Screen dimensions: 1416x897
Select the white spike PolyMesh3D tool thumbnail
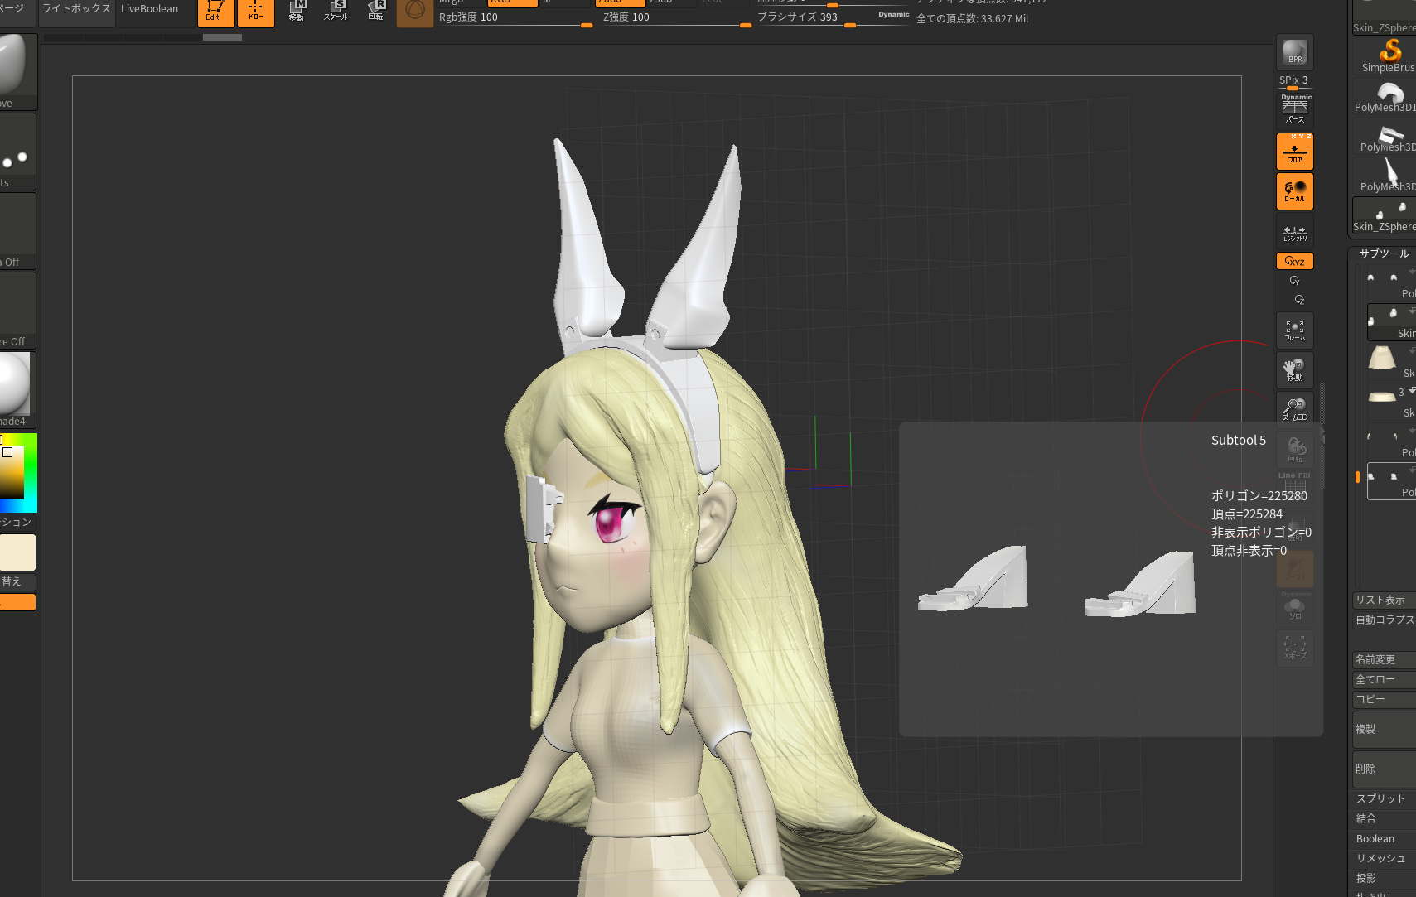click(1389, 176)
